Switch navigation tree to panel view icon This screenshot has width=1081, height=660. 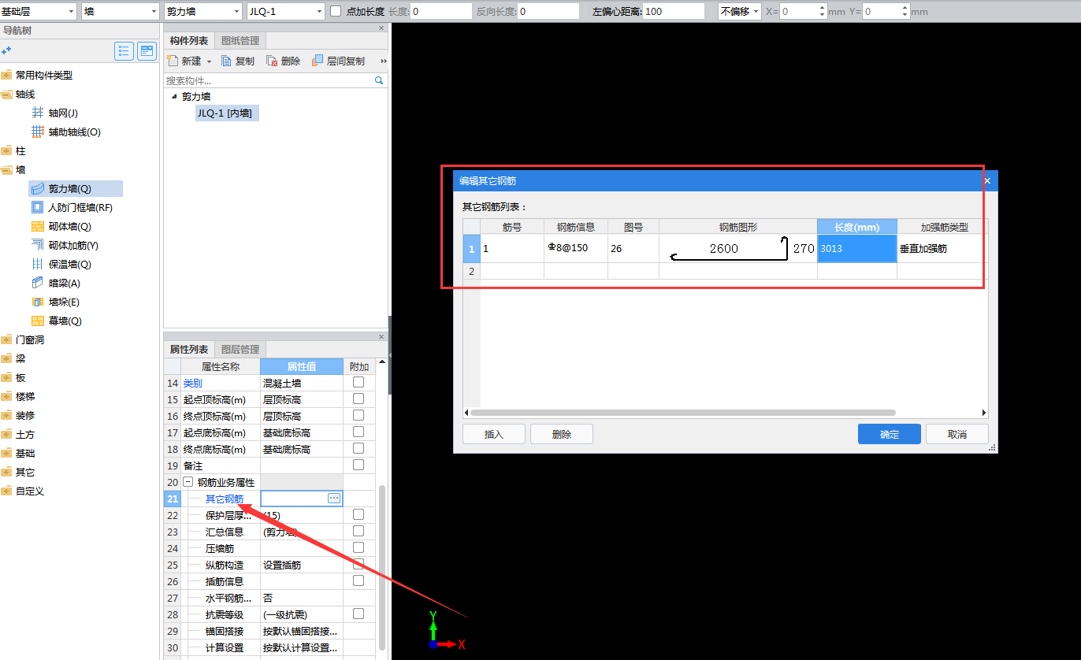coord(147,51)
